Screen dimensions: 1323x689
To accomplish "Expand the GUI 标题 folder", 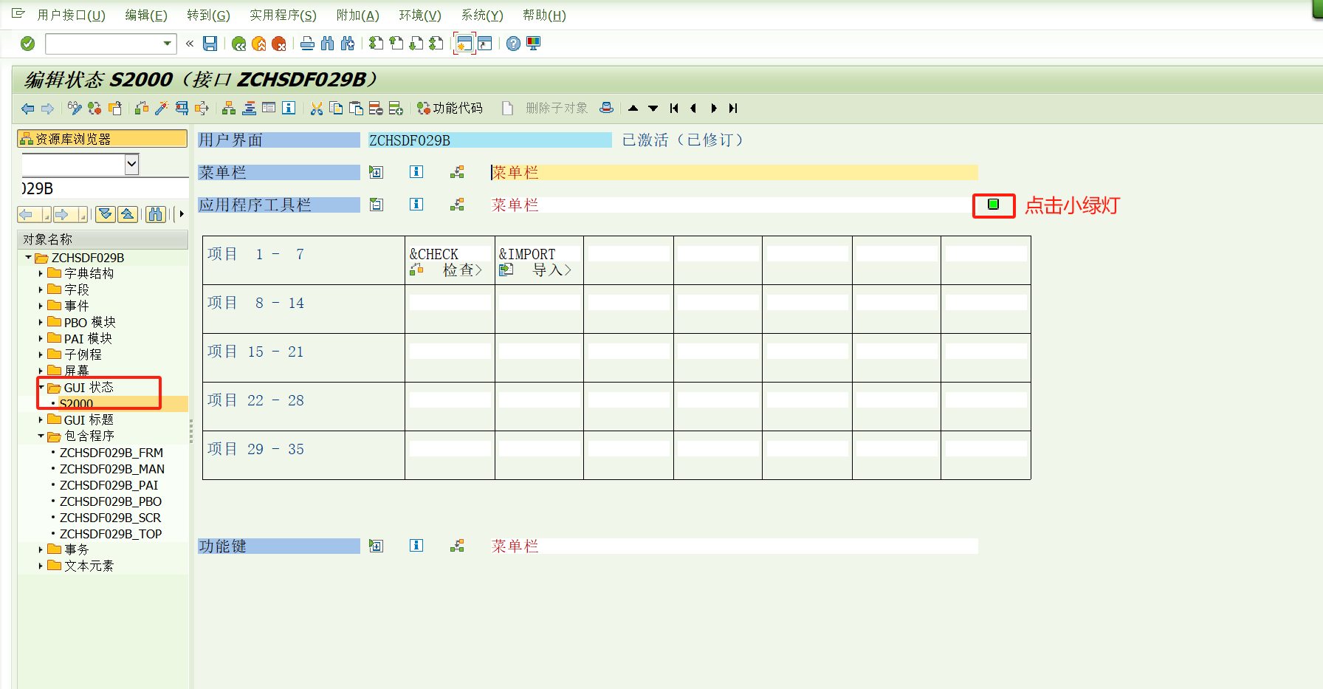I will pyautogui.click(x=41, y=419).
